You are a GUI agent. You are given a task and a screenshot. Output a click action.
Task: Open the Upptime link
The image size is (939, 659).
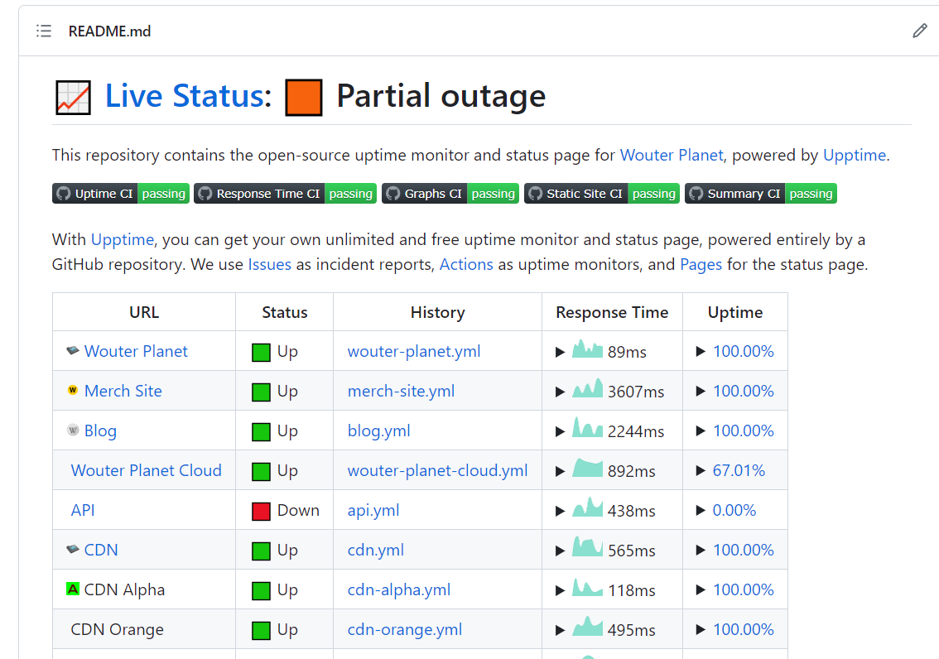click(x=855, y=155)
